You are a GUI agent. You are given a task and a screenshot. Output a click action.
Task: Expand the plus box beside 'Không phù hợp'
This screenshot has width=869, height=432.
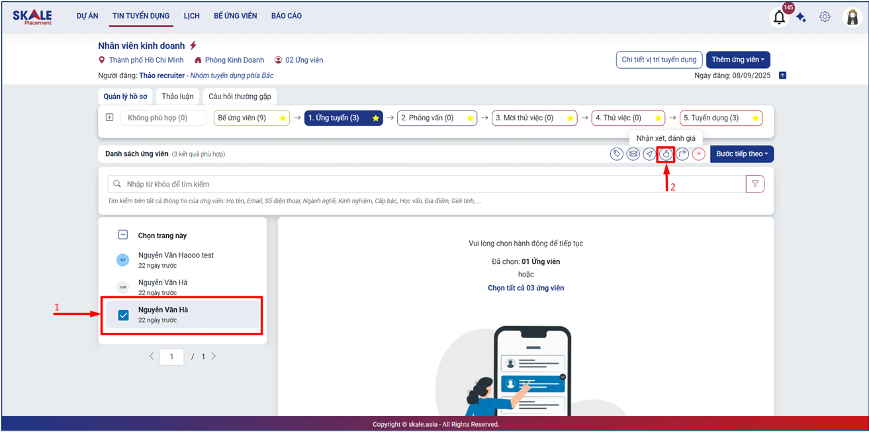pyautogui.click(x=109, y=118)
